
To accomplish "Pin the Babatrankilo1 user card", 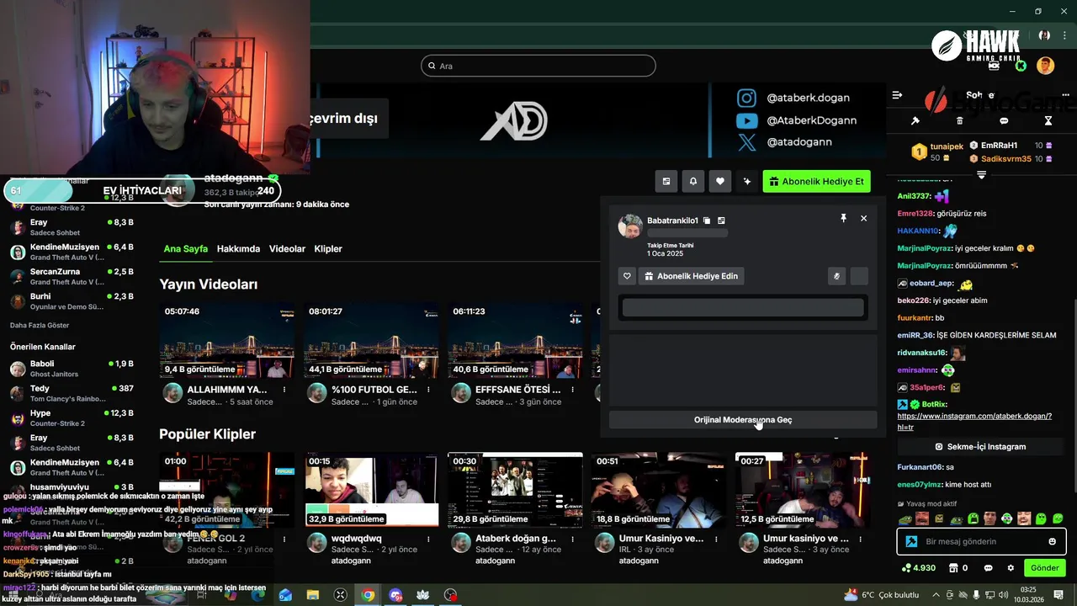I will pyautogui.click(x=843, y=218).
